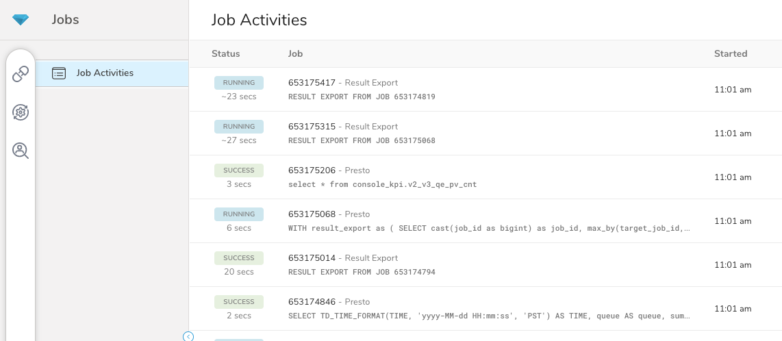
Task: Open the user search icon in sidebar
Action: coord(21,151)
